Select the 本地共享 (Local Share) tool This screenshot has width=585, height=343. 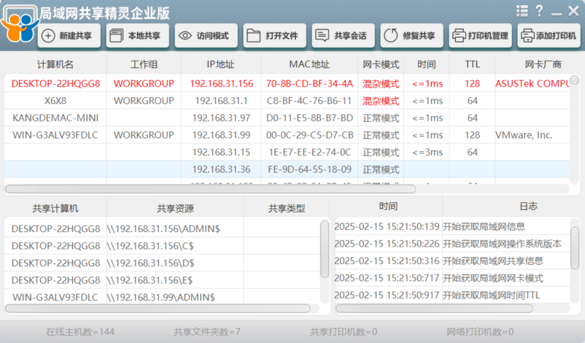[140, 35]
